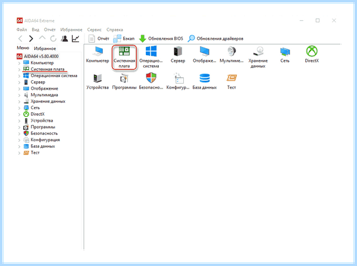Select Устройства in the sidebar tree
The image size is (357, 266).
[x=38, y=121]
